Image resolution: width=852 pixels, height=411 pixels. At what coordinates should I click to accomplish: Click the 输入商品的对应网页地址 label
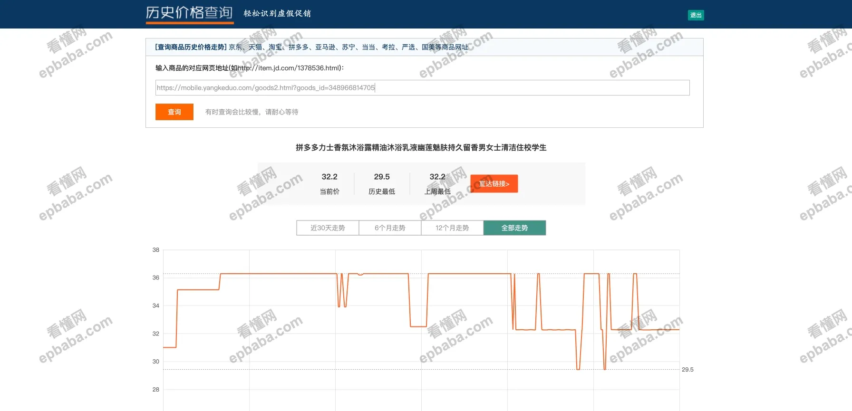tap(250, 68)
